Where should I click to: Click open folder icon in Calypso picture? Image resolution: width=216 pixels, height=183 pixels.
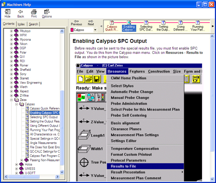pos(89,79)
